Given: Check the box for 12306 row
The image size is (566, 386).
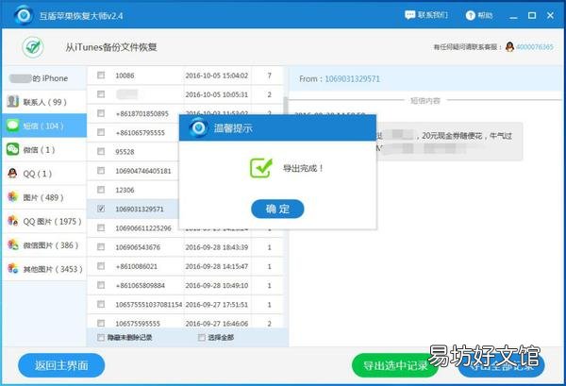Looking at the screenshot, I should (x=101, y=190).
